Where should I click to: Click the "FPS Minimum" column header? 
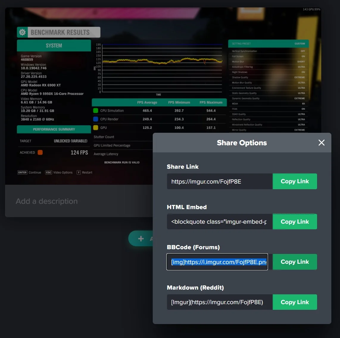[x=179, y=102]
